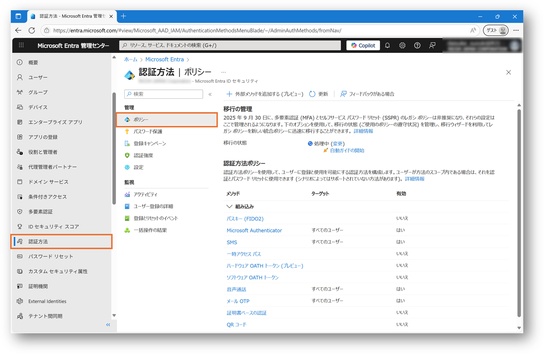Open the Microsoft Authenticator method
This screenshot has width=544, height=354.
(x=254, y=230)
